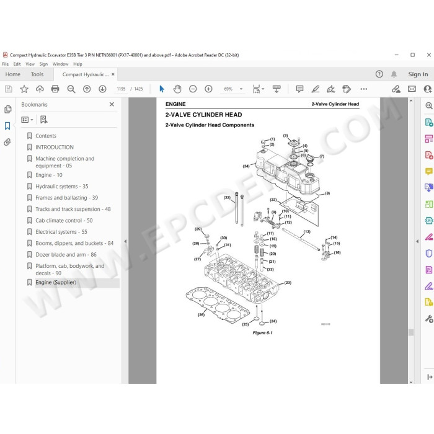Select the Engine (Supplier) bookmark
This screenshot has width=434, height=434.
(56, 282)
